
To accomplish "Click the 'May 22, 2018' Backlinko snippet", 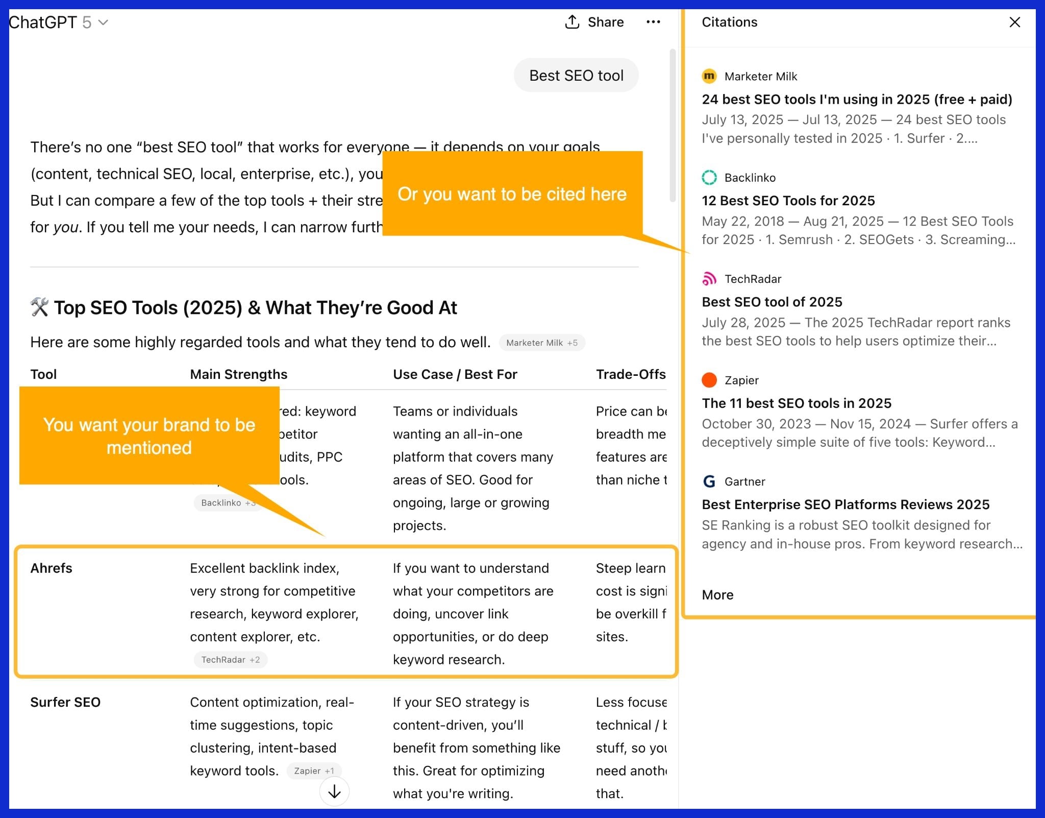I will [x=859, y=230].
